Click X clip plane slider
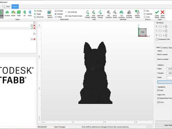The image size is (172, 129). click(x=166, y=27)
